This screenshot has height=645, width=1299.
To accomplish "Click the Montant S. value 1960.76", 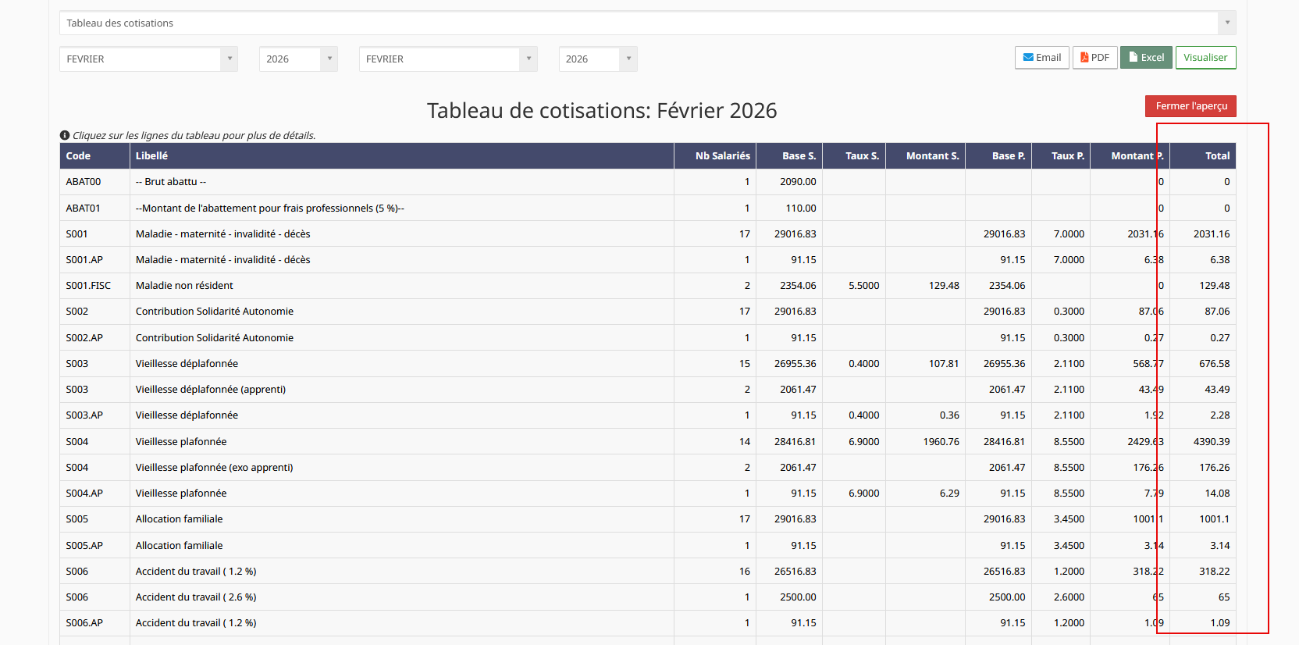I will pyautogui.click(x=925, y=441).
